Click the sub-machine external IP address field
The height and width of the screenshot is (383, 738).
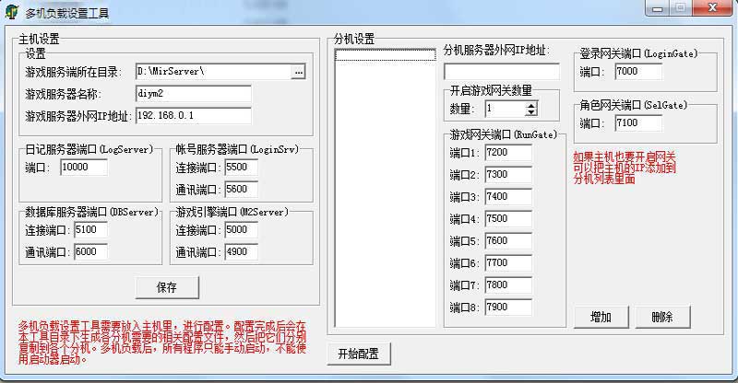pyautogui.click(x=502, y=72)
